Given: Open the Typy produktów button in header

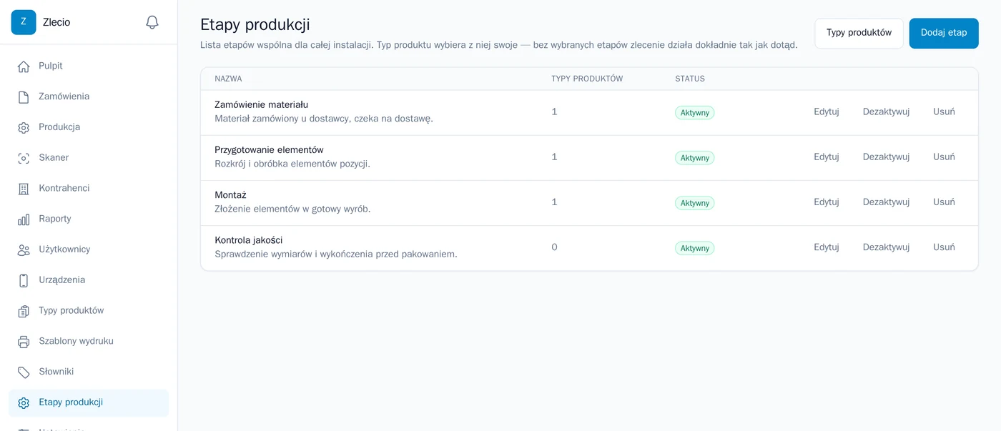Looking at the screenshot, I should tap(859, 33).
